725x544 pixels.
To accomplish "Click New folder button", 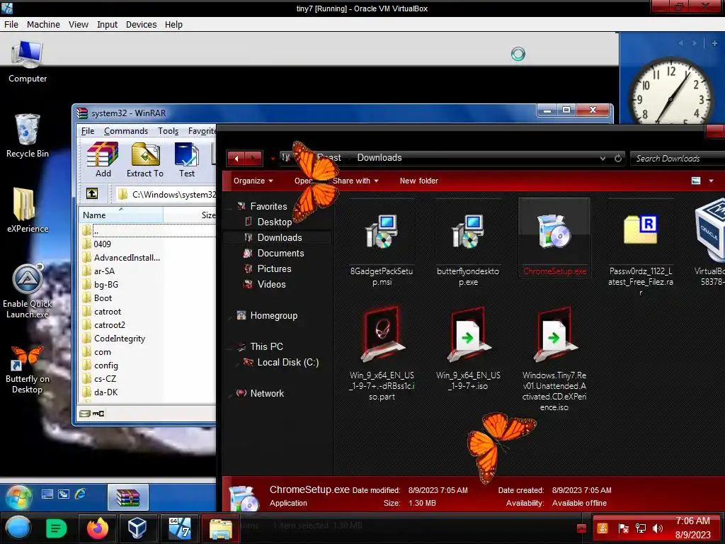I will click(419, 181).
